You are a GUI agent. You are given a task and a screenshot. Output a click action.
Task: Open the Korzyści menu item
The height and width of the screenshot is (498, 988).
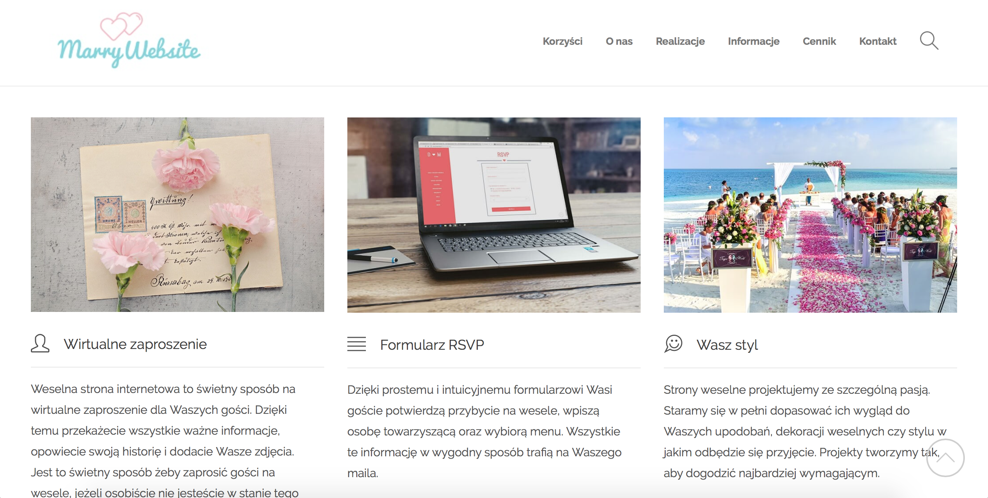click(x=562, y=41)
